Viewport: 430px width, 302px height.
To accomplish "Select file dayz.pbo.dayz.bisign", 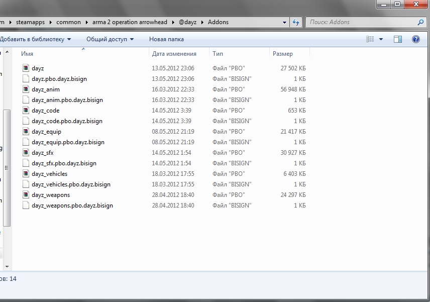I will coord(59,79).
